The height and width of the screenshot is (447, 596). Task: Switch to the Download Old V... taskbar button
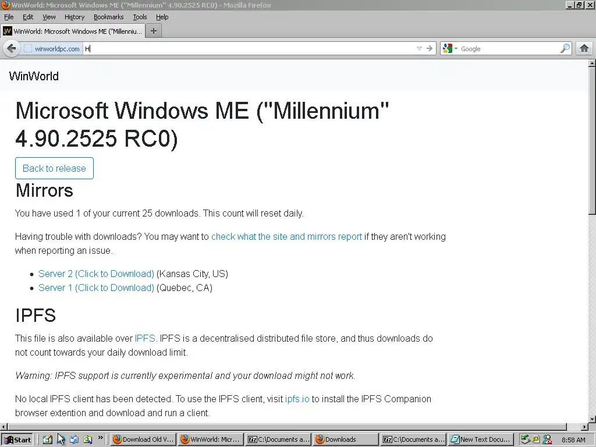pyautogui.click(x=143, y=439)
